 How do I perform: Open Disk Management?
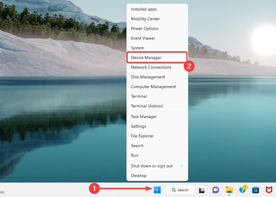[148, 77]
